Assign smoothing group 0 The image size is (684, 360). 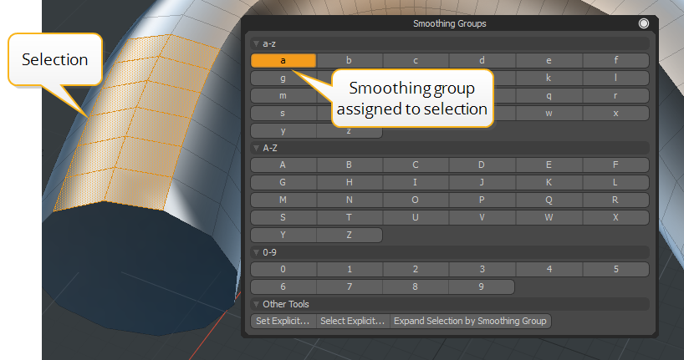(x=283, y=269)
